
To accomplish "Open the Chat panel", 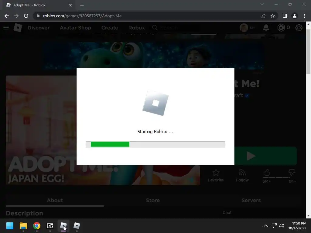I will tap(227, 213).
